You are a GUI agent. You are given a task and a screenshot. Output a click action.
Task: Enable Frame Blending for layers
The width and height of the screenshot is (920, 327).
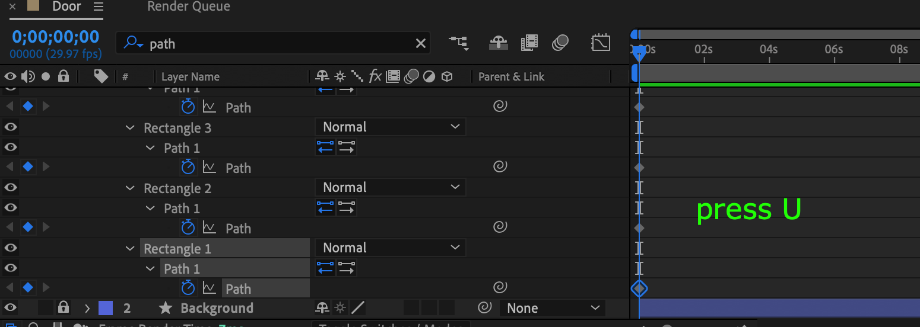point(529,43)
